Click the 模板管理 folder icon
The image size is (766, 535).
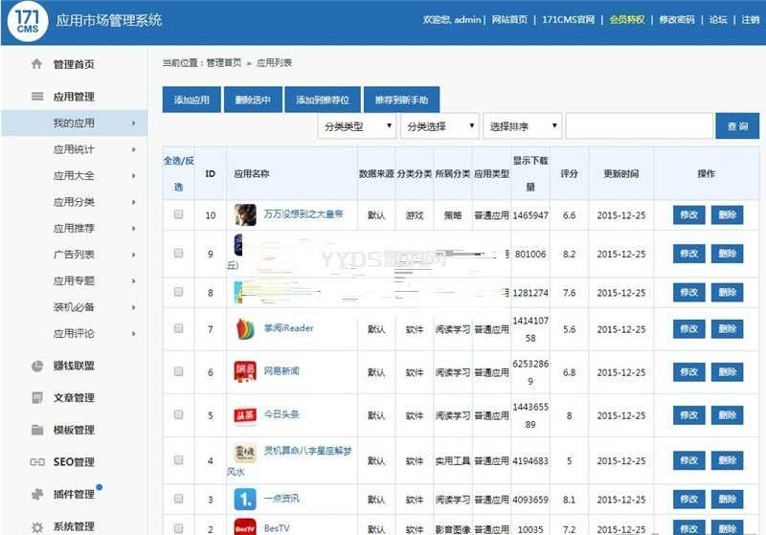(37, 430)
